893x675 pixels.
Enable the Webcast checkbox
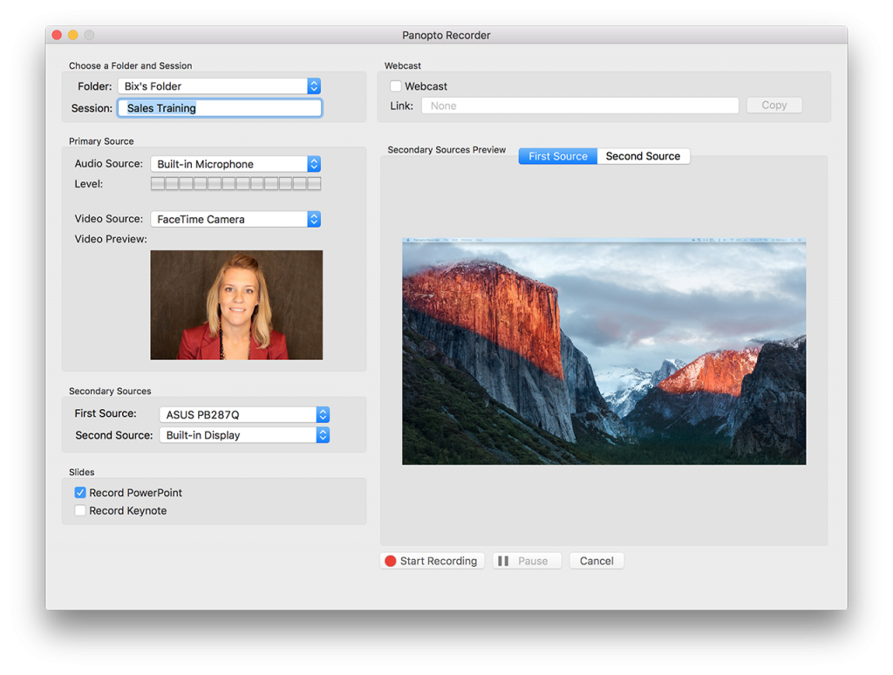[396, 86]
